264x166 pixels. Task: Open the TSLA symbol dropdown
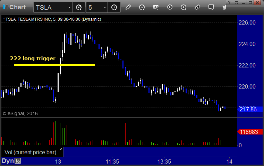69,8
